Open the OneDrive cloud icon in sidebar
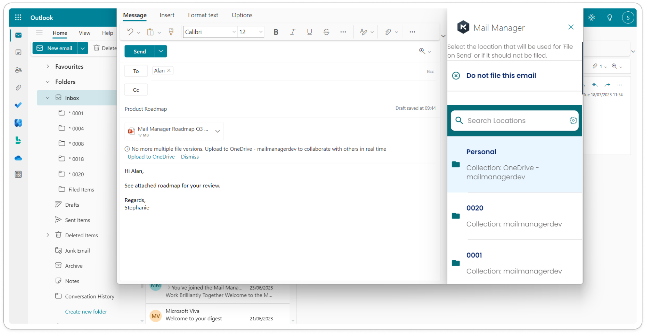Viewport: 646px width, 334px height. (18, 158)
